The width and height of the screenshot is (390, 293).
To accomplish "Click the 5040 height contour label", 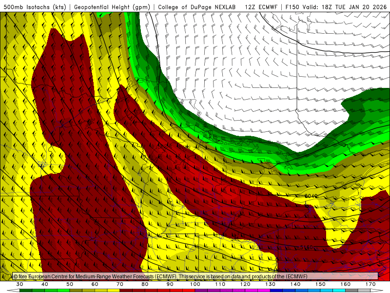I will (x=311, y=196).
